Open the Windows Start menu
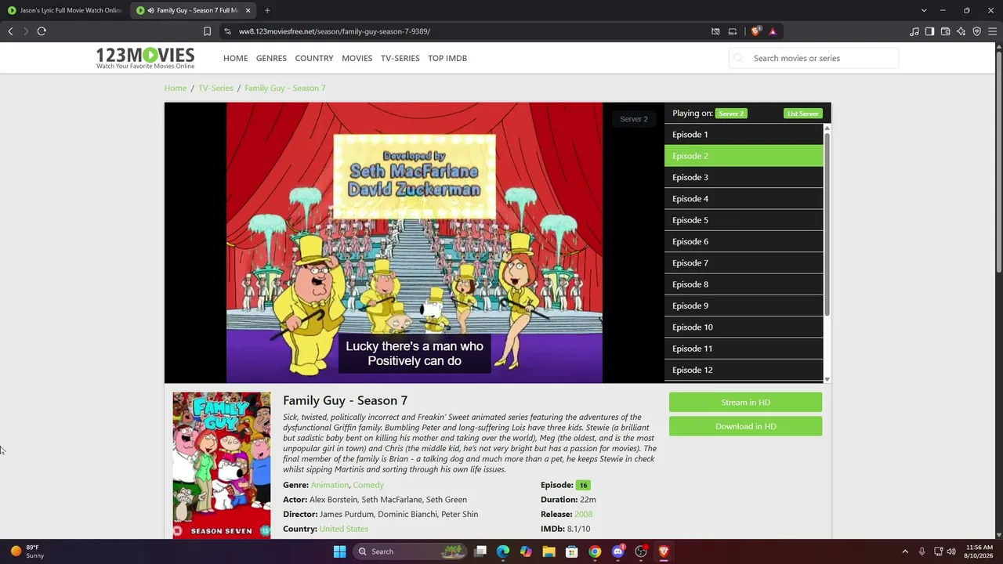The width and height of the screenshot is (1003, 564). tap(339, 551)
